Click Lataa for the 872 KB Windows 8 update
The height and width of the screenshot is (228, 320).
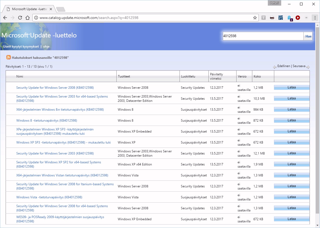point(292,120)
